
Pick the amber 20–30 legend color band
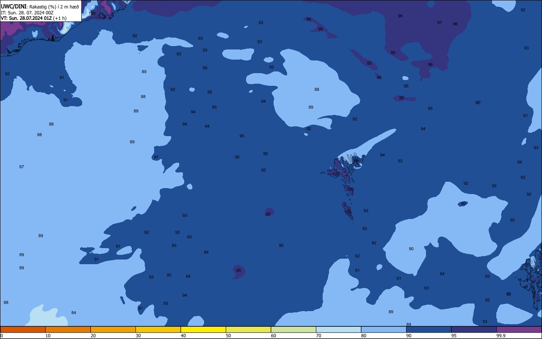(x=113, y=329)
